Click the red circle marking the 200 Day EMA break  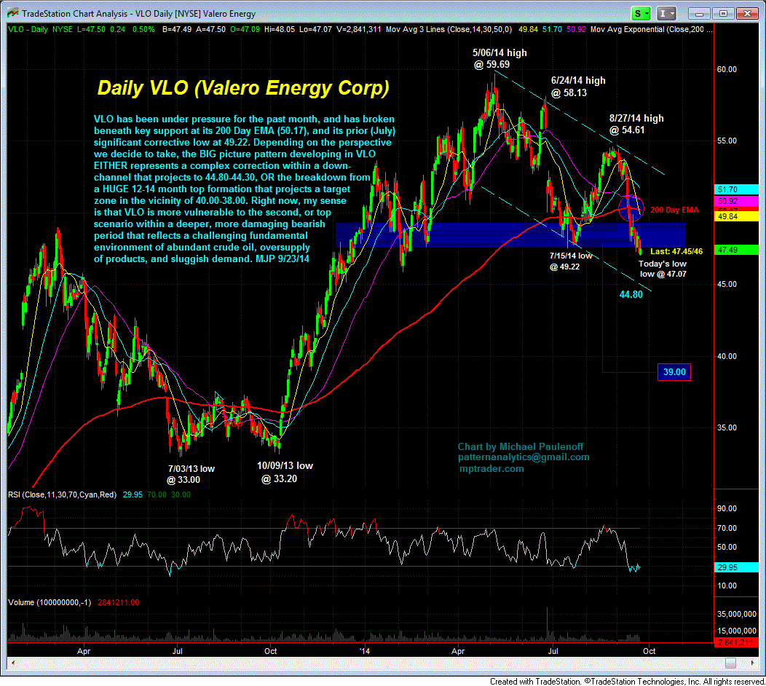[x=631, y=208]
